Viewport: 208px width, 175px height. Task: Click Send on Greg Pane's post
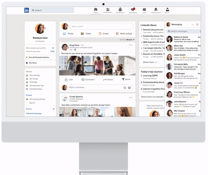126,79
